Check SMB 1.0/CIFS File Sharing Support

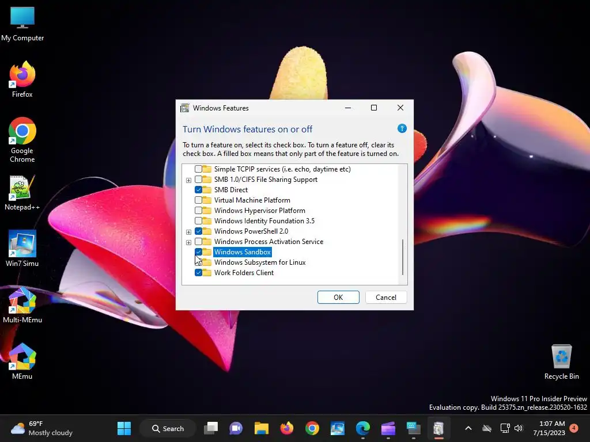click(x=198, y=180)
